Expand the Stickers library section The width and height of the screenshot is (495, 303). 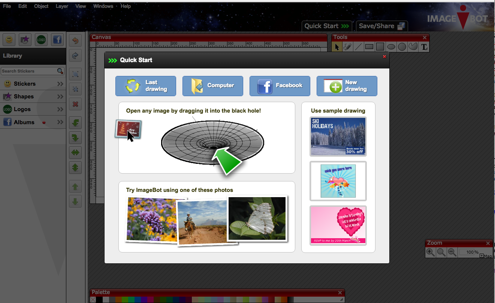pyautogui.click(x=60, y=84)
